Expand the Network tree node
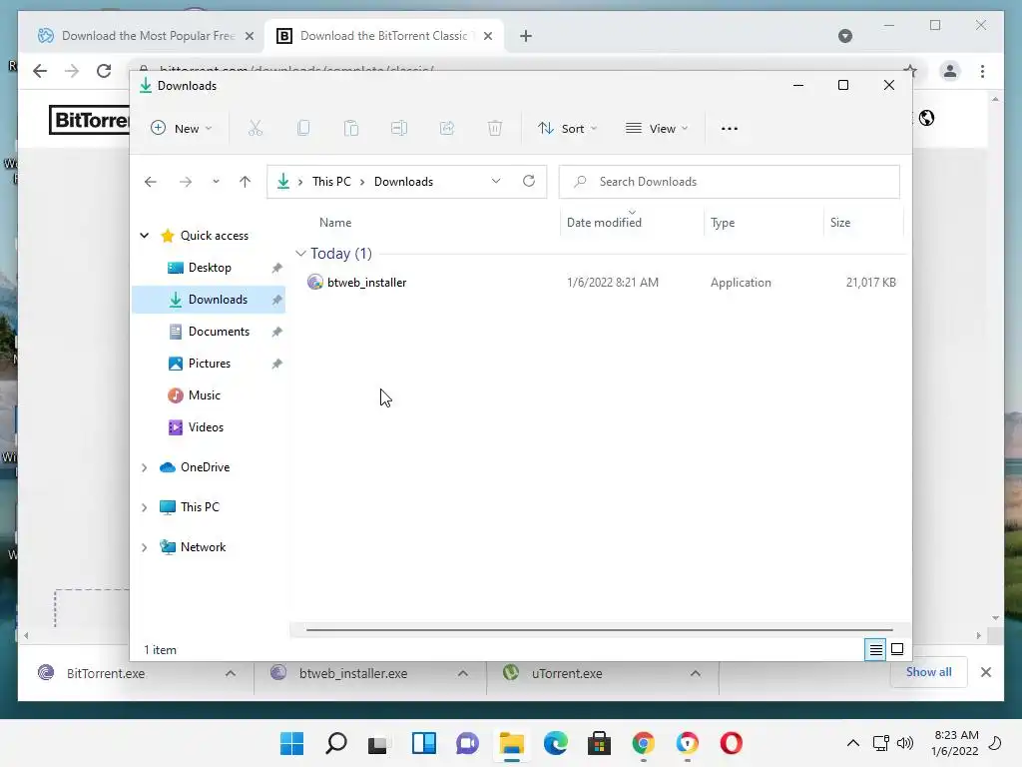This screenshot has width=1022, height=767. point(144,547)
